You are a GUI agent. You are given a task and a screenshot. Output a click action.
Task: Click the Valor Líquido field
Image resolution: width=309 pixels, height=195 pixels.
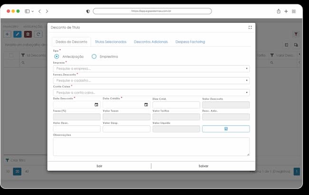click(x=176, y=129)
